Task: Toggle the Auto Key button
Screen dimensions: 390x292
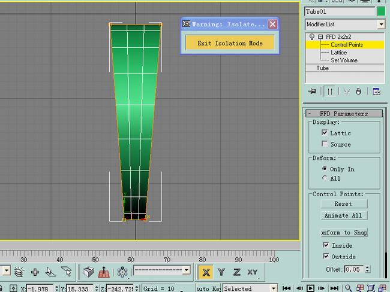Action: tap(208, 288)
